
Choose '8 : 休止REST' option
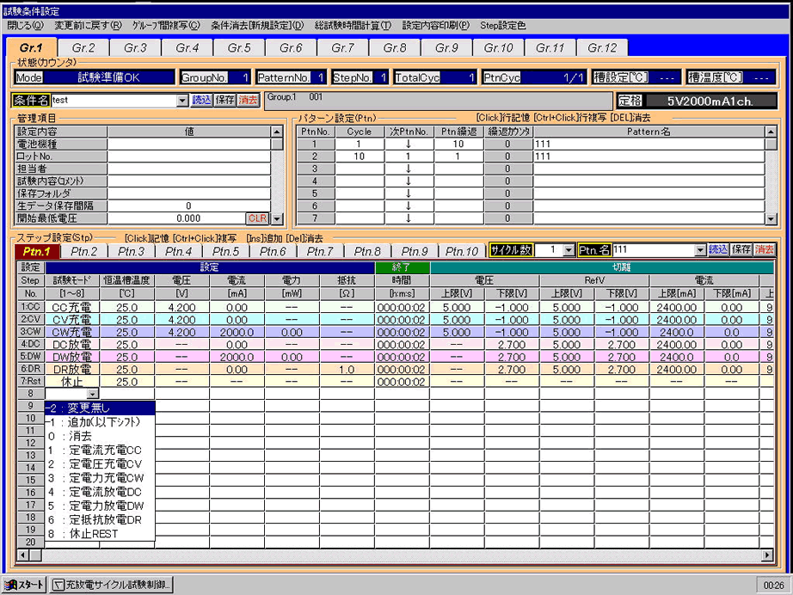point(100,534)
